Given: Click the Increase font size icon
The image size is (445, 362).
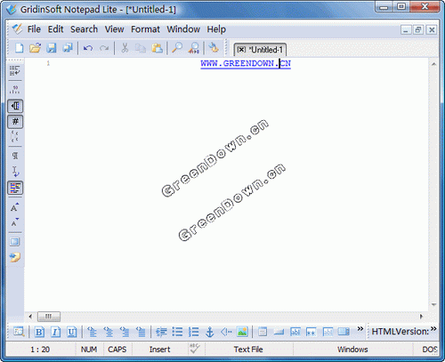Looking at the screenshot, I should click(14, 207).
